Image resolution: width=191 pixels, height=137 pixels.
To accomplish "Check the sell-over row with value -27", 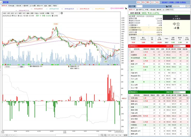I will coord(129,107).
